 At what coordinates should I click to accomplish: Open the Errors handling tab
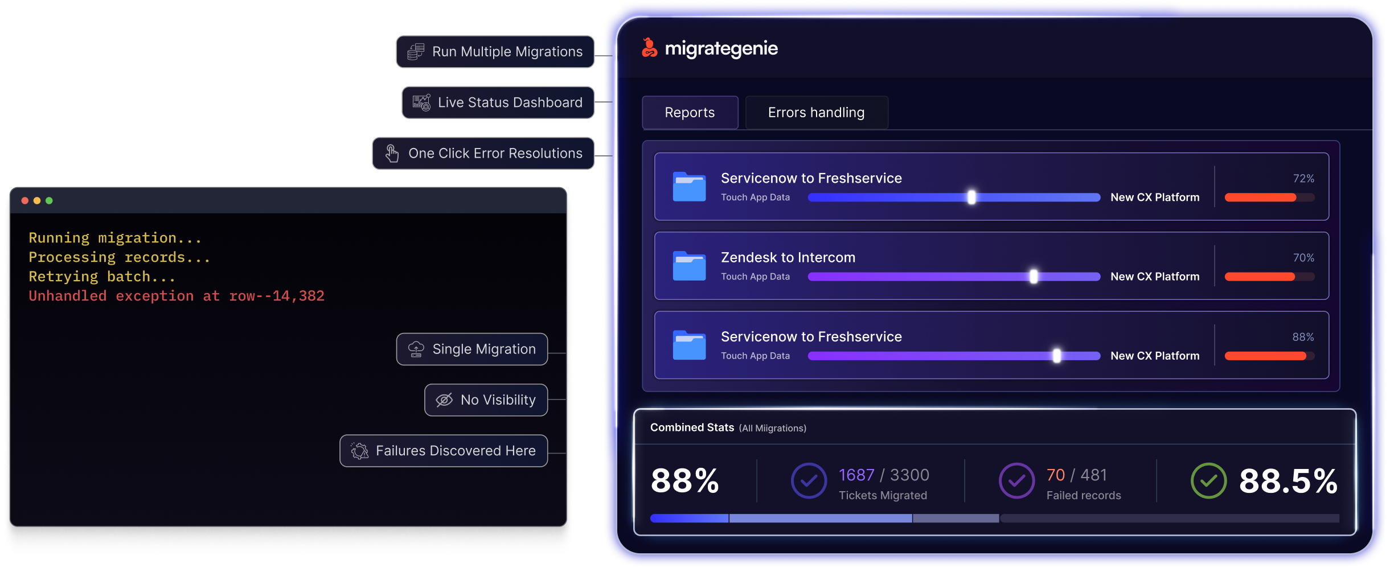[816, 113]
